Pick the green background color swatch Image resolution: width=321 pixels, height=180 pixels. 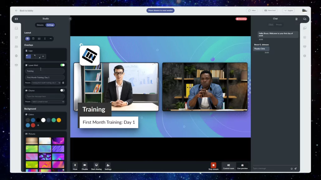[x=54, y=120]
